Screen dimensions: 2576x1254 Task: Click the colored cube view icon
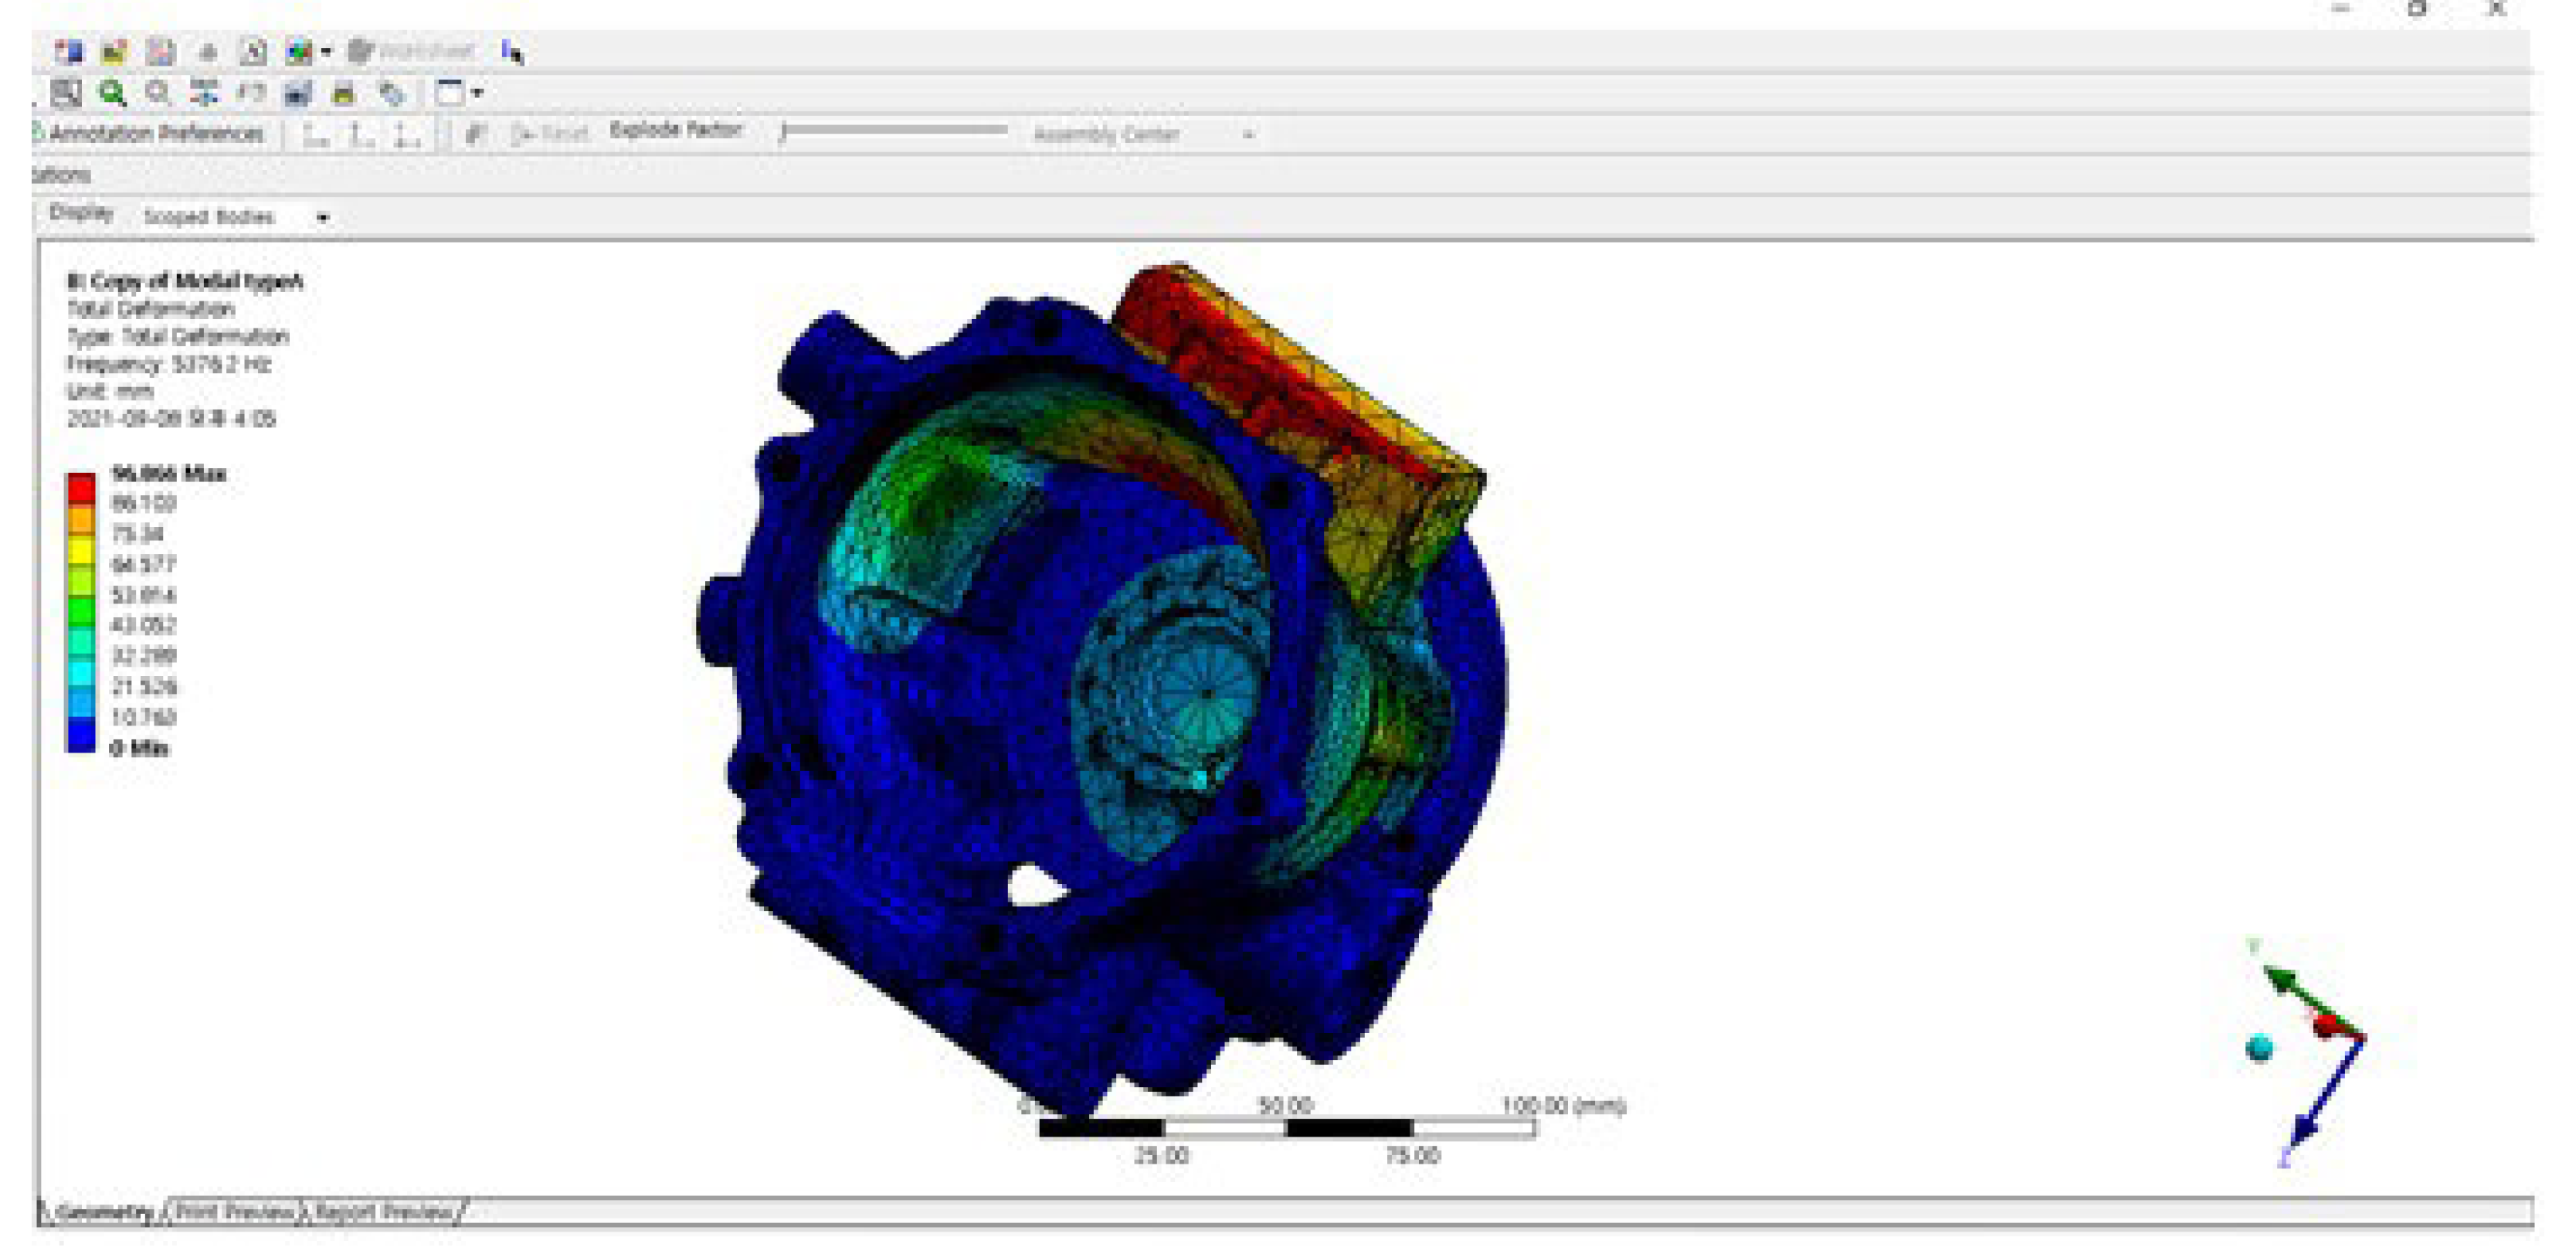298,51
